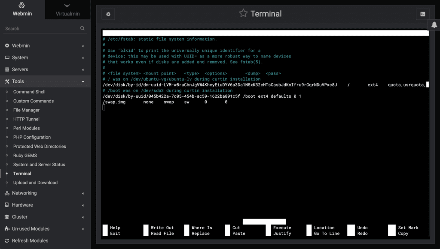This screenshot has height=249, width=440.
Task: Open terminal in a new window icon
Action: tap(422, 14)
